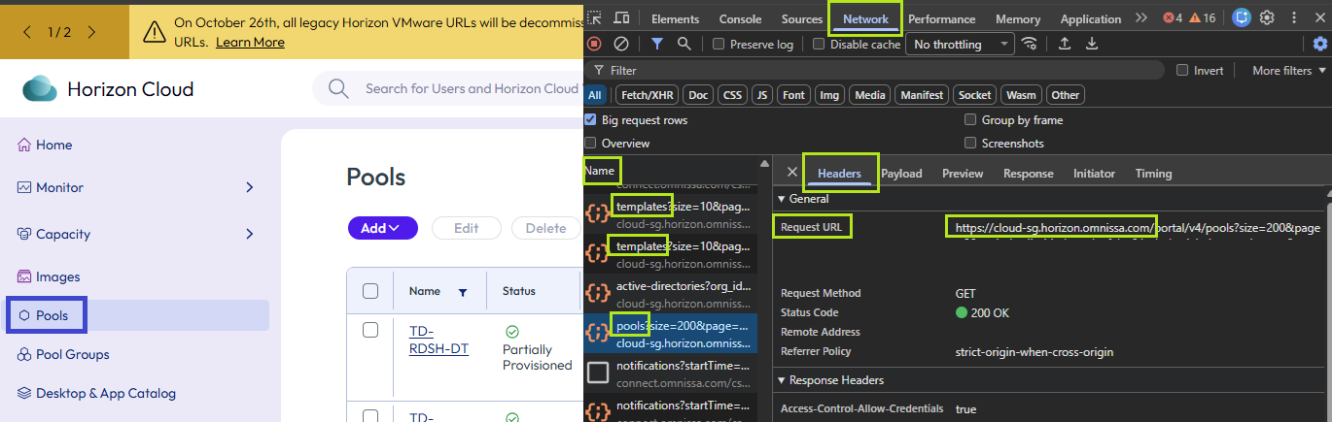Open the More filters dropdown
This screenshot has width=1332, height=422.
pyautogui.click(x=1289, y=70)
